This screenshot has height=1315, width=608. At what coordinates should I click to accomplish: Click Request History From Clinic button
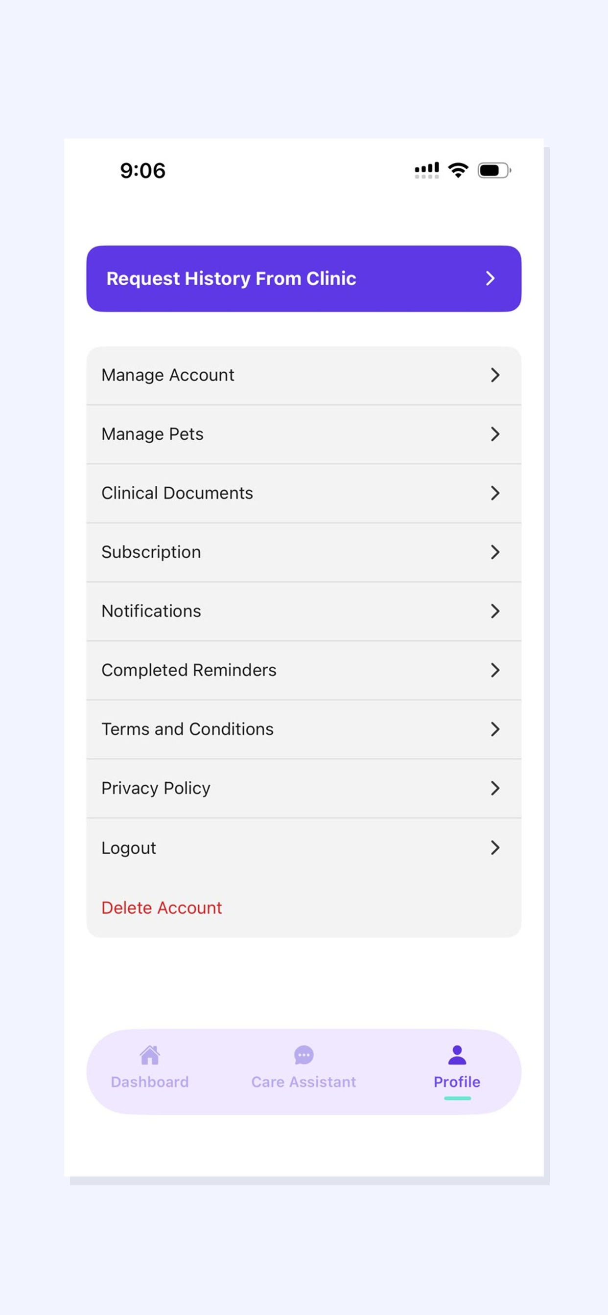coord(304,279)
